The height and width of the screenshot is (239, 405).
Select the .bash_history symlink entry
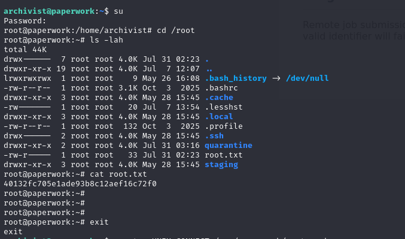pyautogui.click(x=236, y=78)
